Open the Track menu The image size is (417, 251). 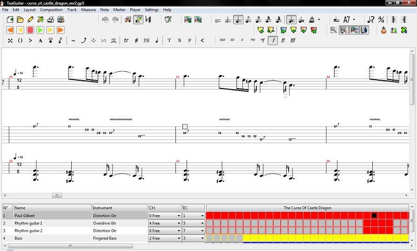72,10
